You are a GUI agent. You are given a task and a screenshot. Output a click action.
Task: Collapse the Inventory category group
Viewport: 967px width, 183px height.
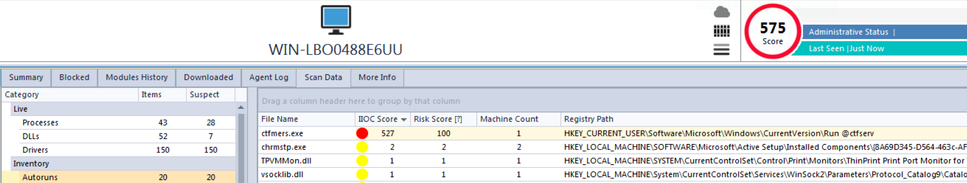31,163
